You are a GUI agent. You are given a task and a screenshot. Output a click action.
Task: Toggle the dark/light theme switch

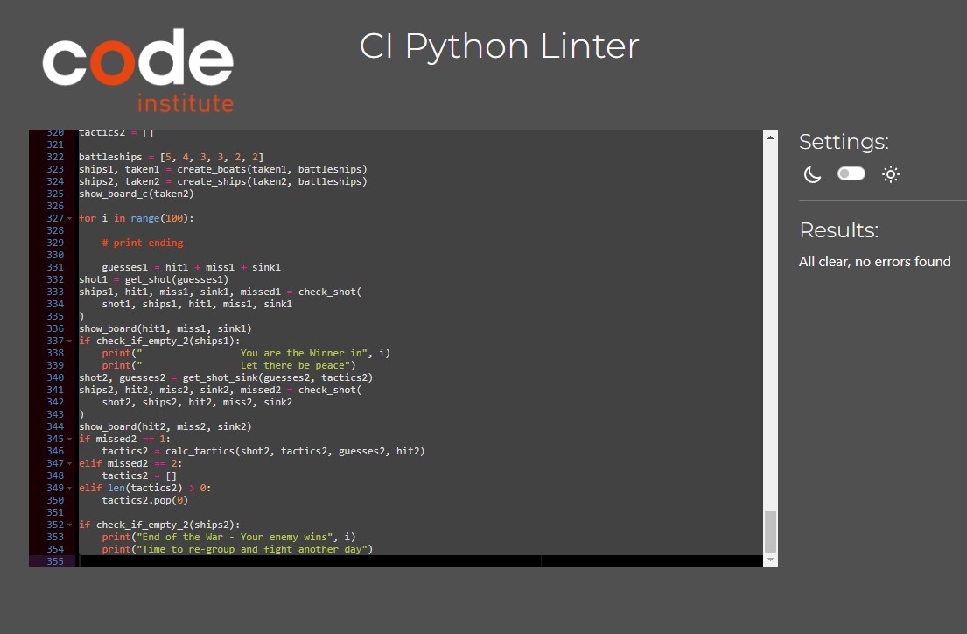pyautogui.click(x=851, y=174)
